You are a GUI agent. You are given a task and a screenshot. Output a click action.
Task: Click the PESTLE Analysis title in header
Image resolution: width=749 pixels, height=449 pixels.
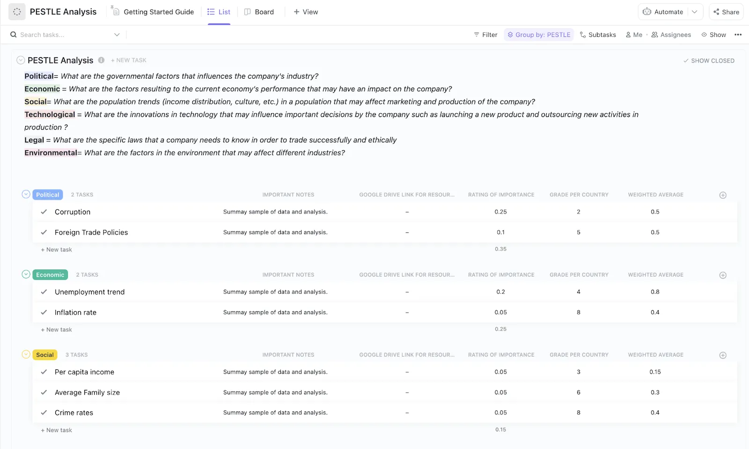coord(63,12)
